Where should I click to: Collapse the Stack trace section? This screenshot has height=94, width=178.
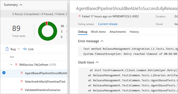[97, 62]
